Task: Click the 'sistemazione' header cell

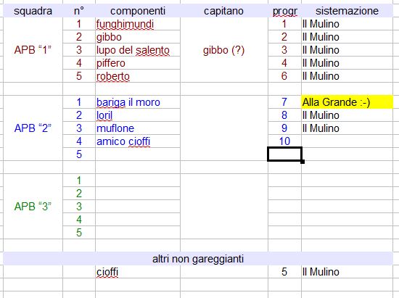Action: (x=347, y=11)
